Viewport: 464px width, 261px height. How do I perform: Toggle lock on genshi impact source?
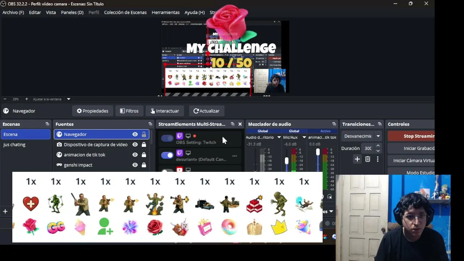[x=144, y=165]
